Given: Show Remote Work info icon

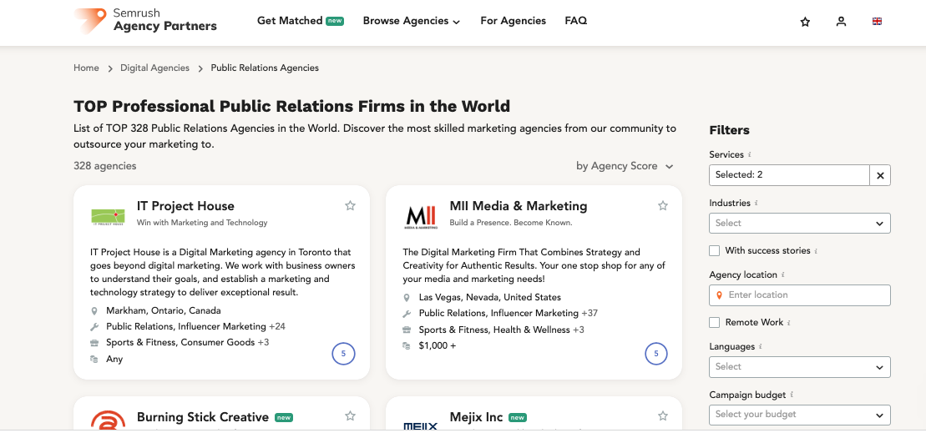Looking at the screenshot, I should click(789, 323).
